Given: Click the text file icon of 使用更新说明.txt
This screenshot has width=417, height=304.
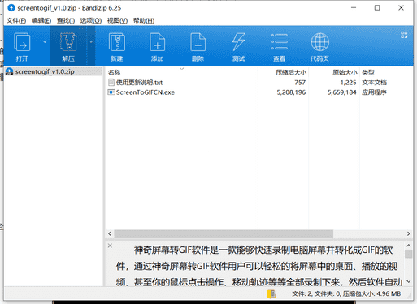Looking at the screenshot, I should tap(111, 82).
